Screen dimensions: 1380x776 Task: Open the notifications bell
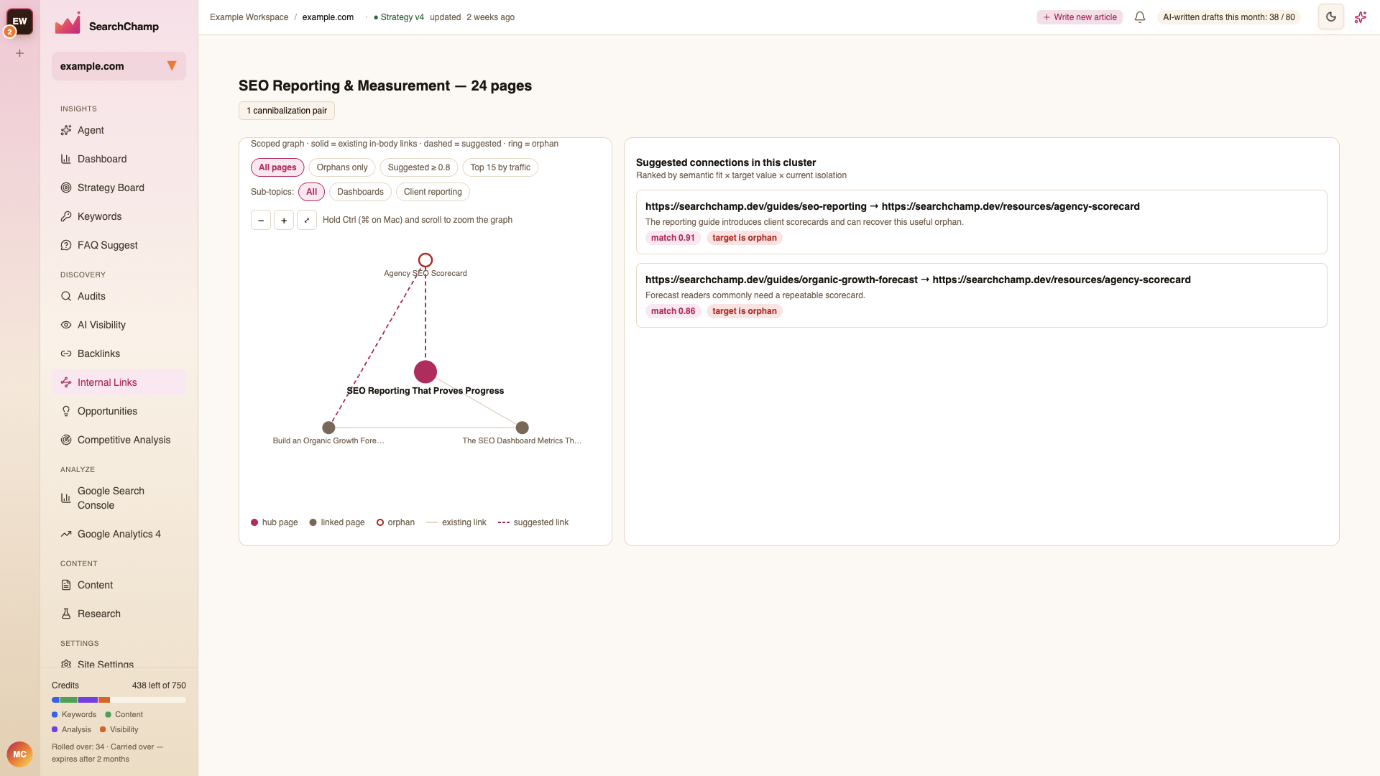click(x=1140, y=17)
